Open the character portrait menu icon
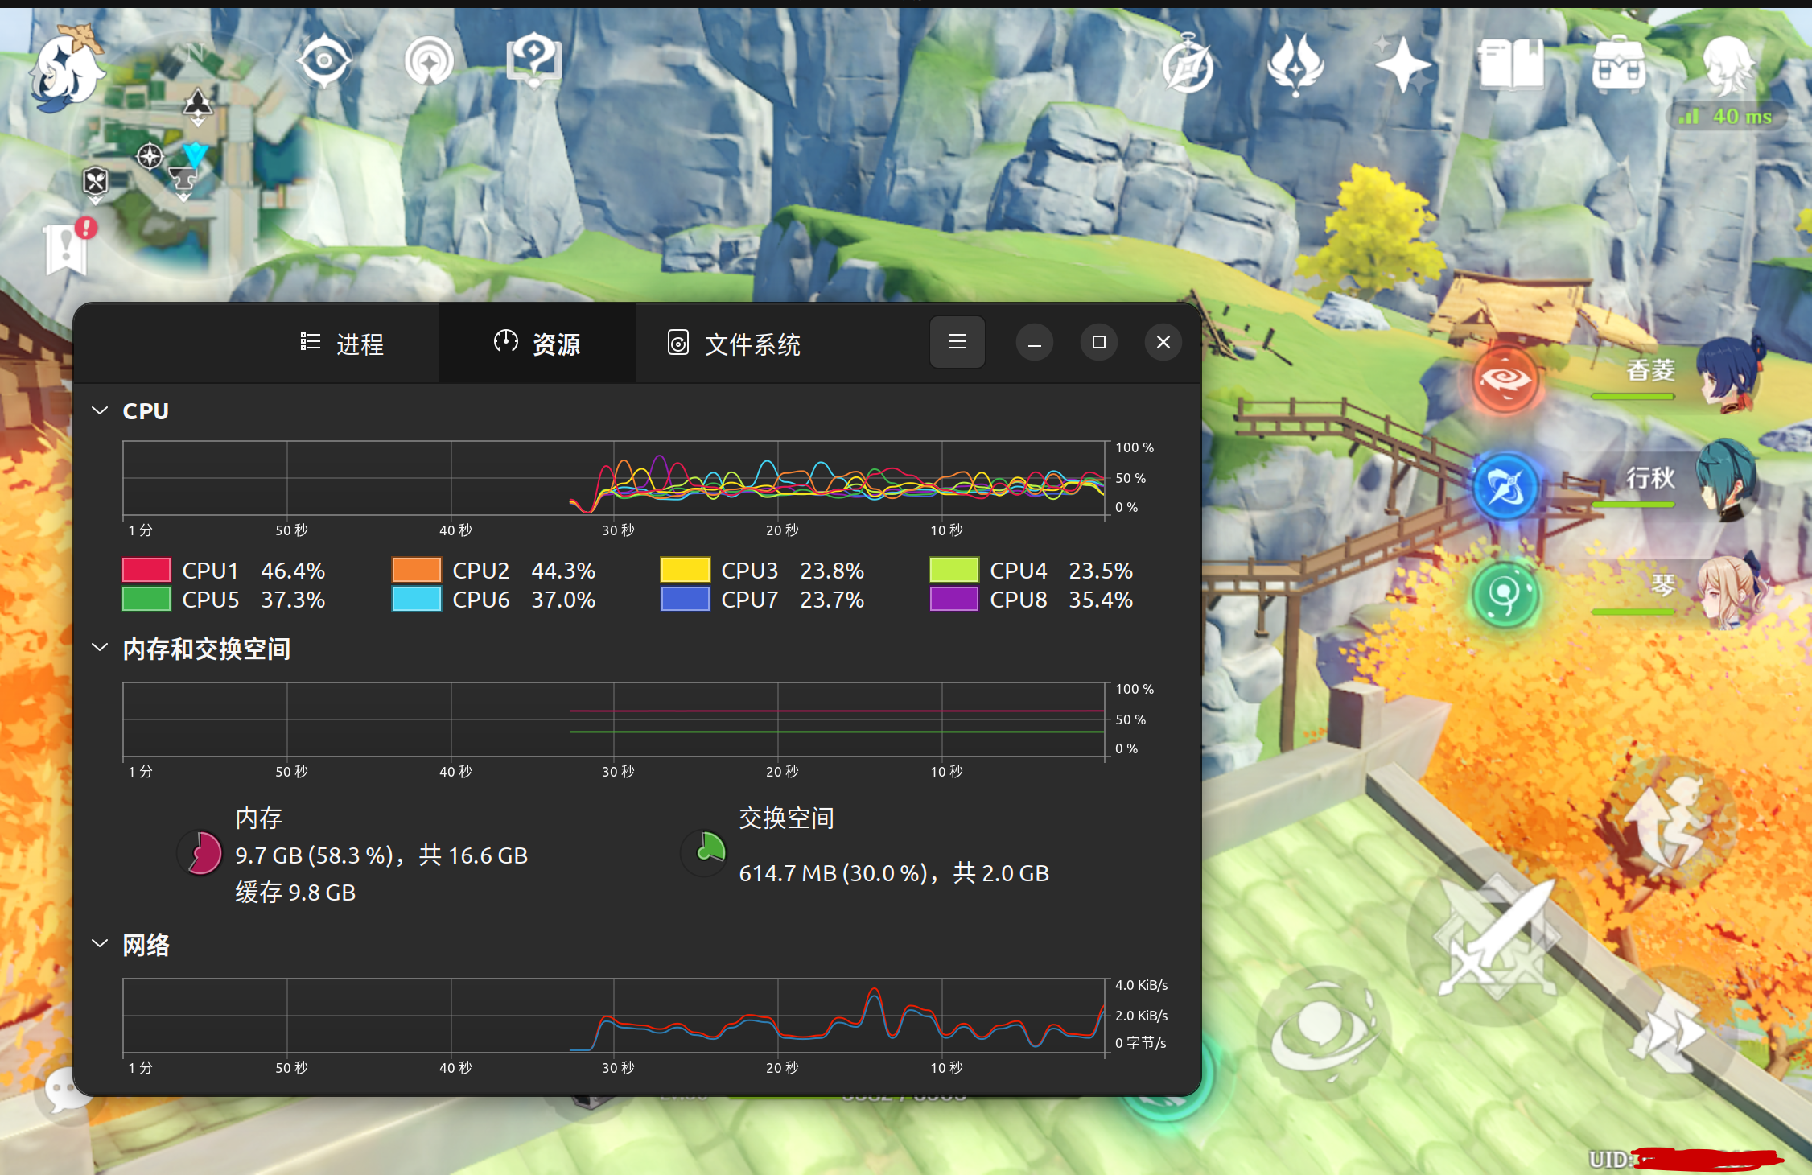1812x1175 pixels. [x=1728, y=64]
